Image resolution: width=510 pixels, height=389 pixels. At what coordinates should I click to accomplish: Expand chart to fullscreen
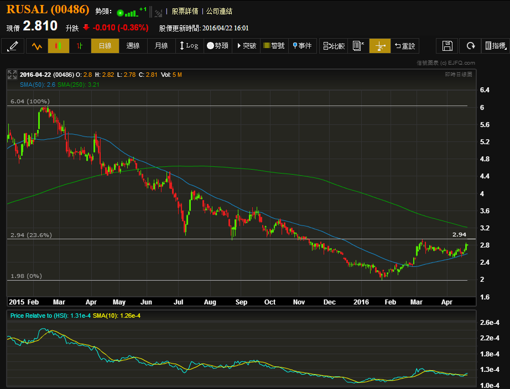click(12, 75)
